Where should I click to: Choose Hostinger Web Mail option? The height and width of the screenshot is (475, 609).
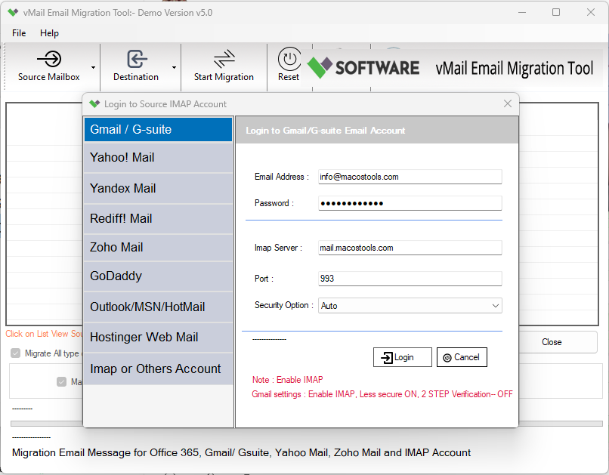click(158, 338)
